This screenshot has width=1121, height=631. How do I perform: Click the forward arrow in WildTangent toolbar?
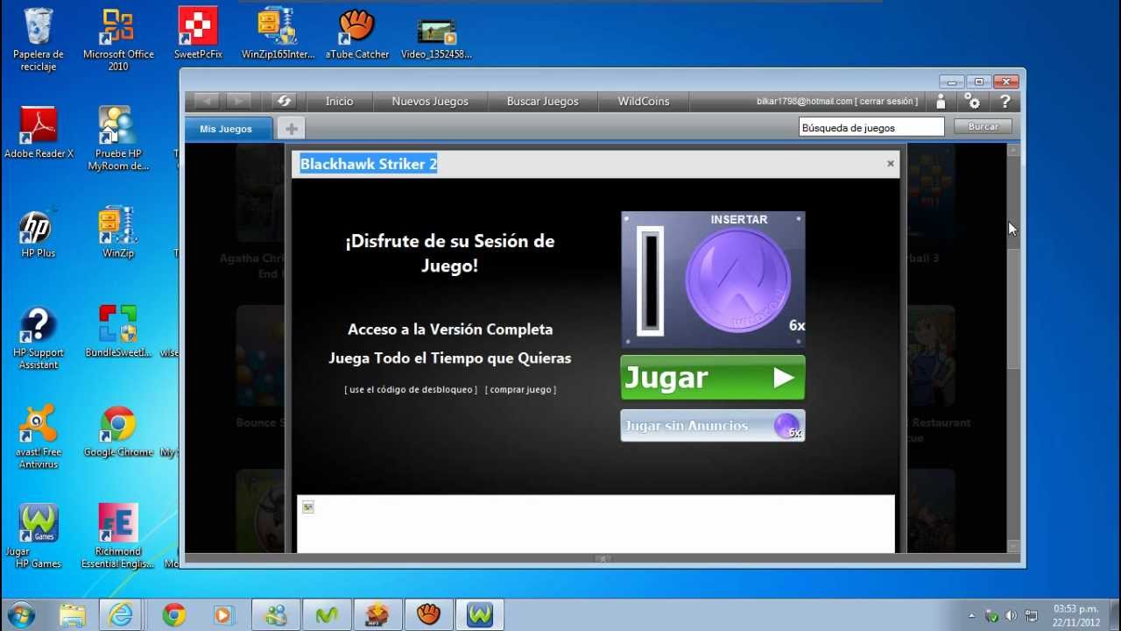[238, 101]
